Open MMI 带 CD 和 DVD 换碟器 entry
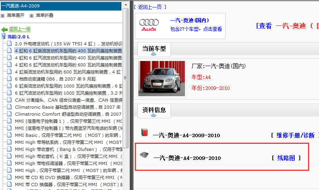This screenshot has height=190, width=319. pyautogui.click(x=68, y=177)
